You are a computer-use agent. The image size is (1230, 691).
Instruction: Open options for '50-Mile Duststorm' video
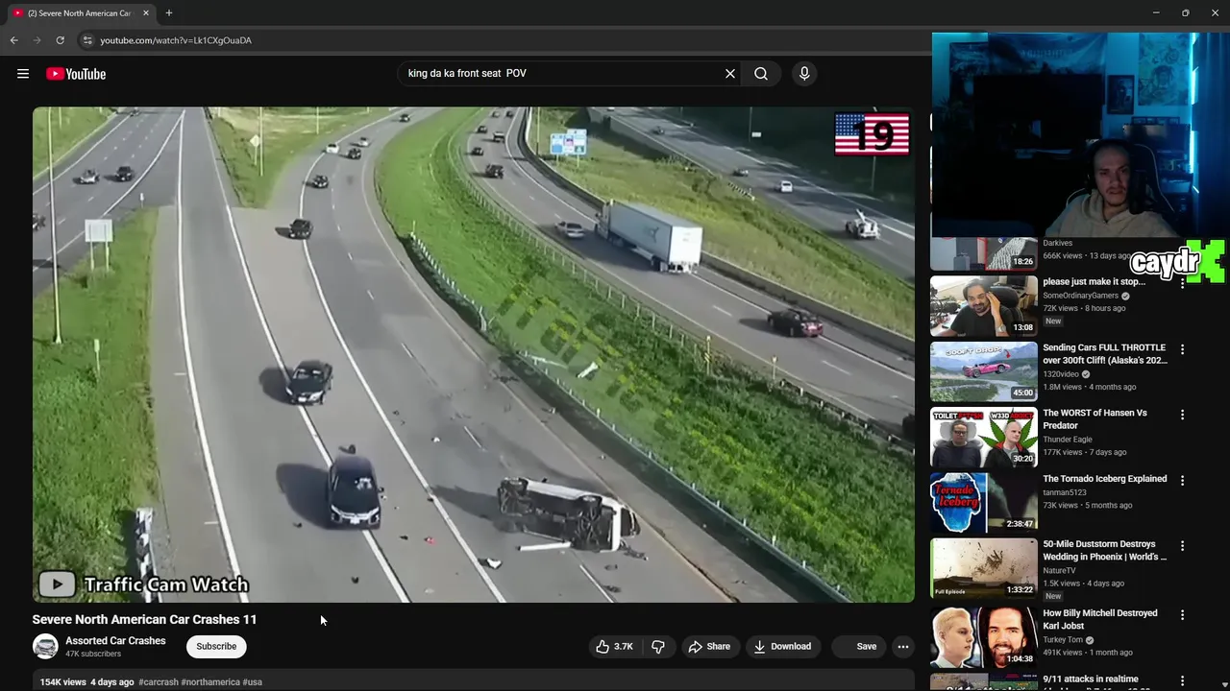pyautogui.click(x=1183, y=546)
